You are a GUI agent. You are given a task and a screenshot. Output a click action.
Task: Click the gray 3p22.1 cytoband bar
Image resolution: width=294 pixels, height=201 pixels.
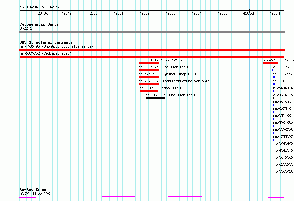152,32
